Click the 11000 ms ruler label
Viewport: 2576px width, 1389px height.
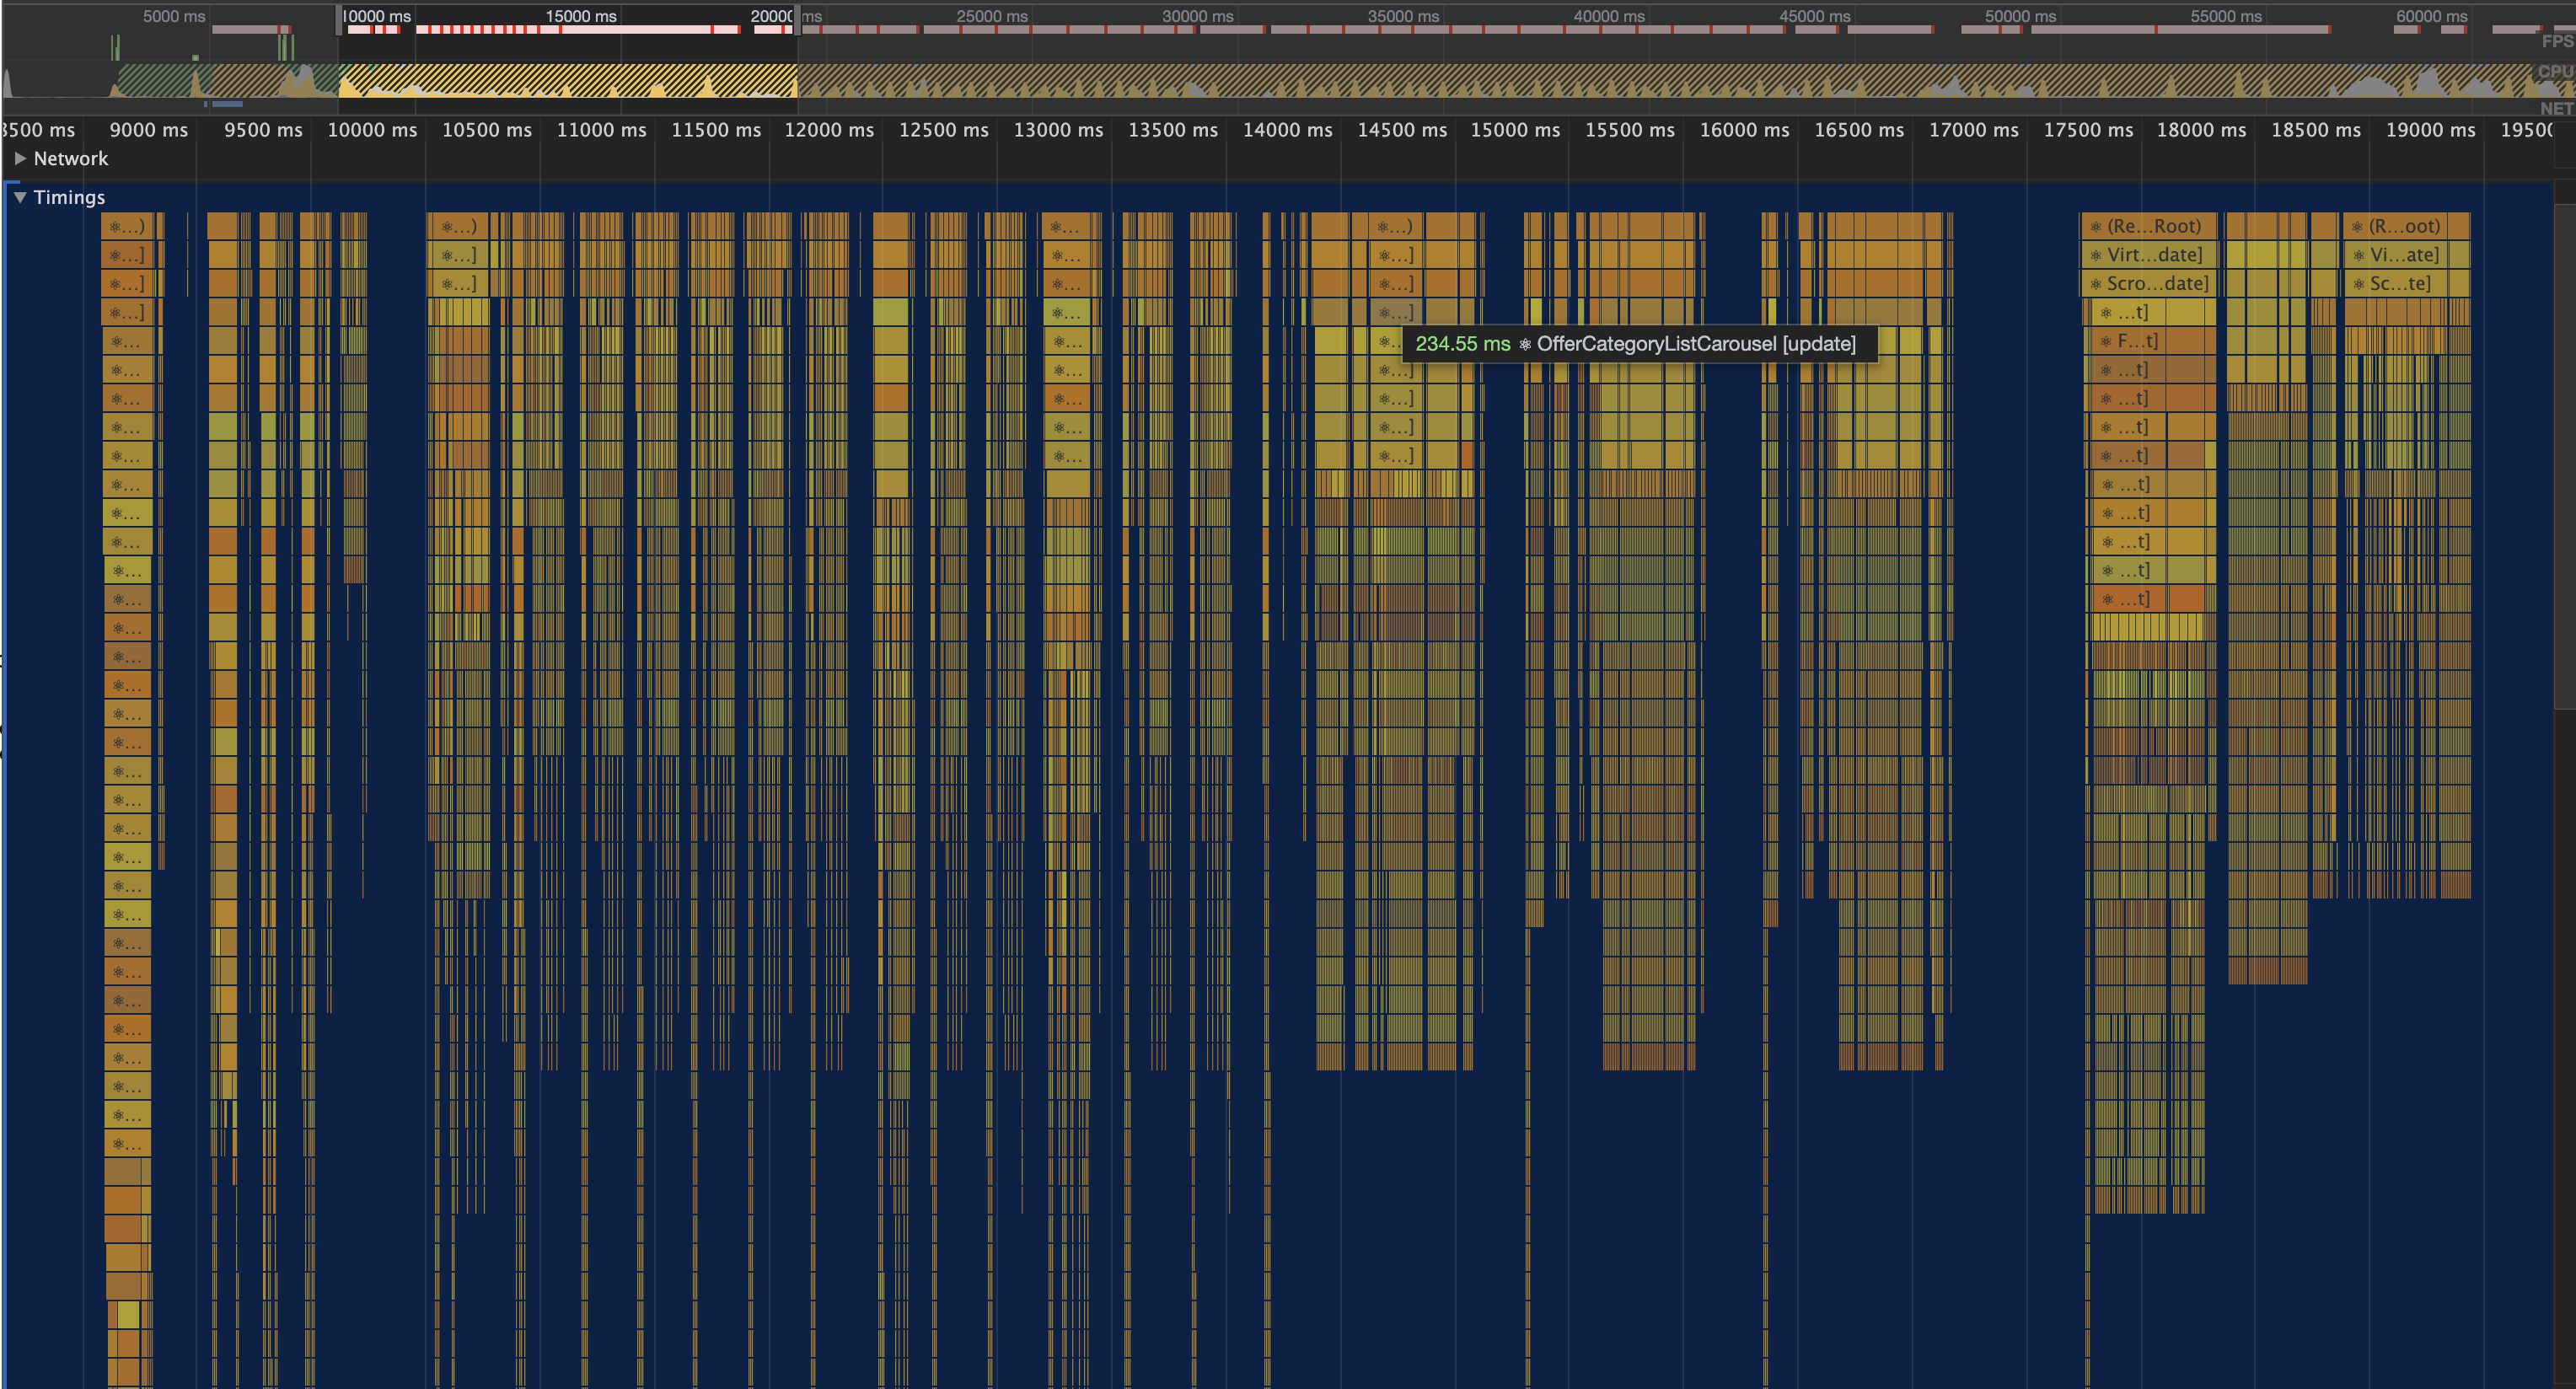coord(602,130)
